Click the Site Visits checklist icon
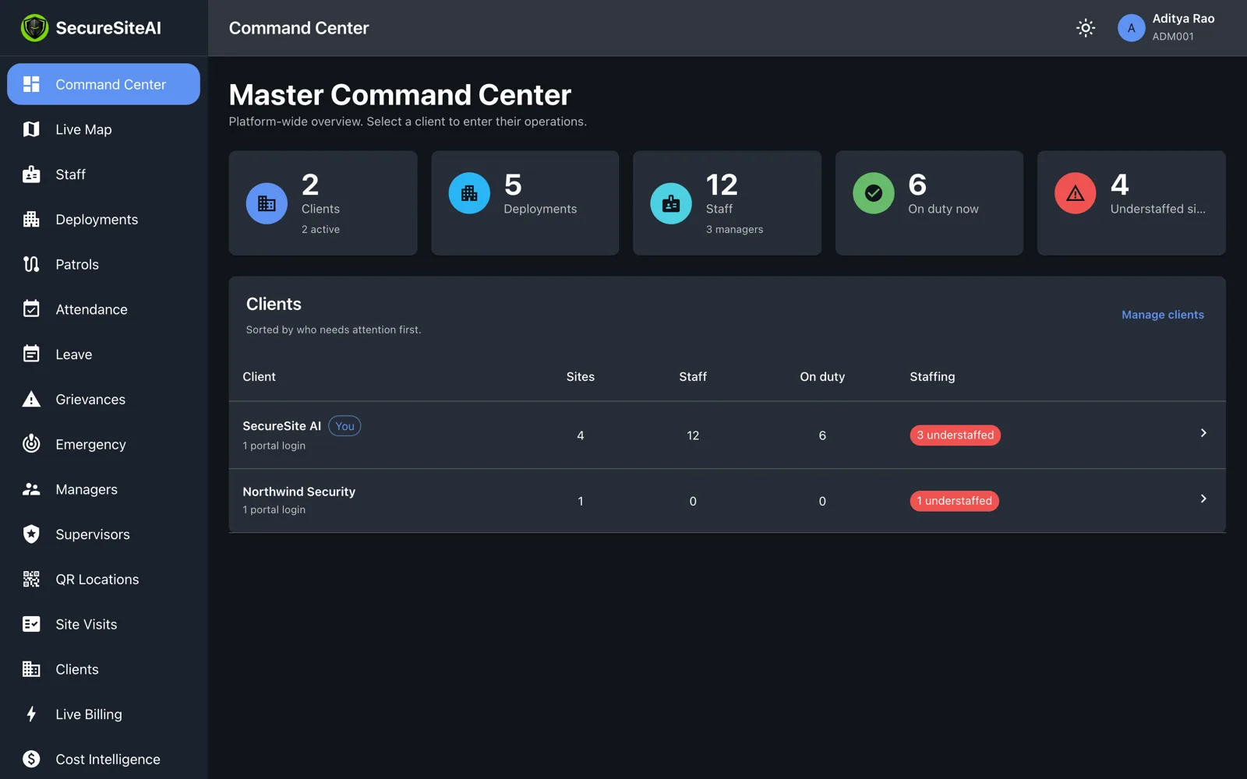Viewport: 1247px width, 779px height. tap(31, 624)
